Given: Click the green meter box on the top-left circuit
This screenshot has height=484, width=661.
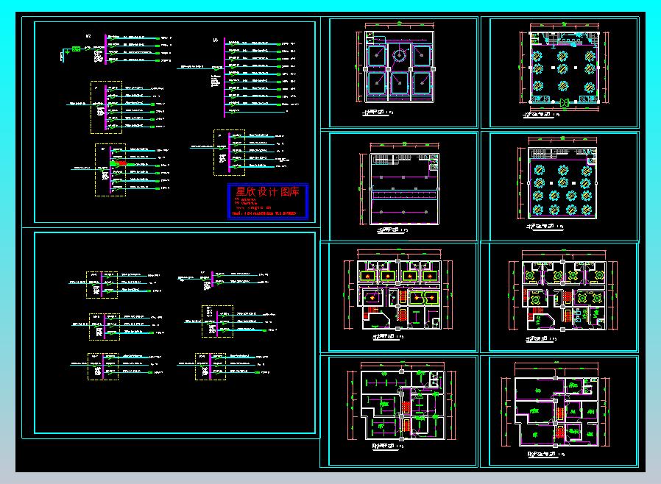Looking at the screenshot, I should point(77,49).
